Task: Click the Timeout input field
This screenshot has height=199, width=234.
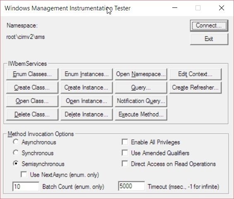Action: pos(131,186)
